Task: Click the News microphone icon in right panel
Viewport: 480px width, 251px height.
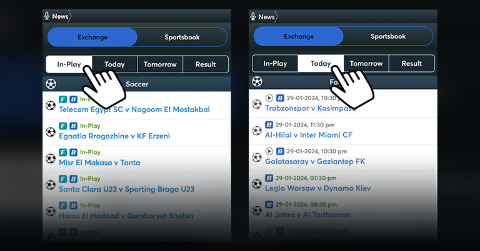Action: (253, 16)
